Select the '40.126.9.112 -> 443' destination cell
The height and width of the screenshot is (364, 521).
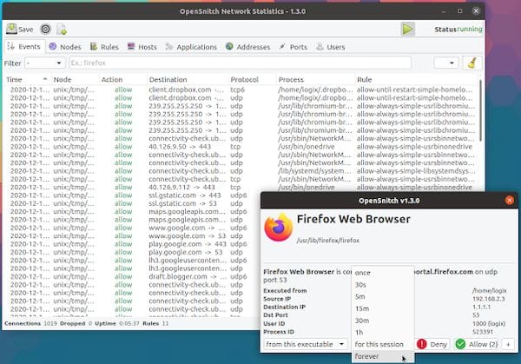click(x=188, y=187)
